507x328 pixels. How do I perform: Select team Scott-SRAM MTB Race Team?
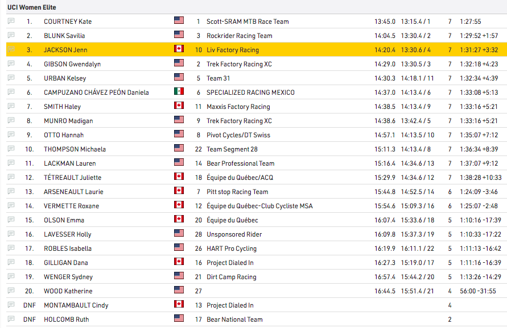coord(248,22)
